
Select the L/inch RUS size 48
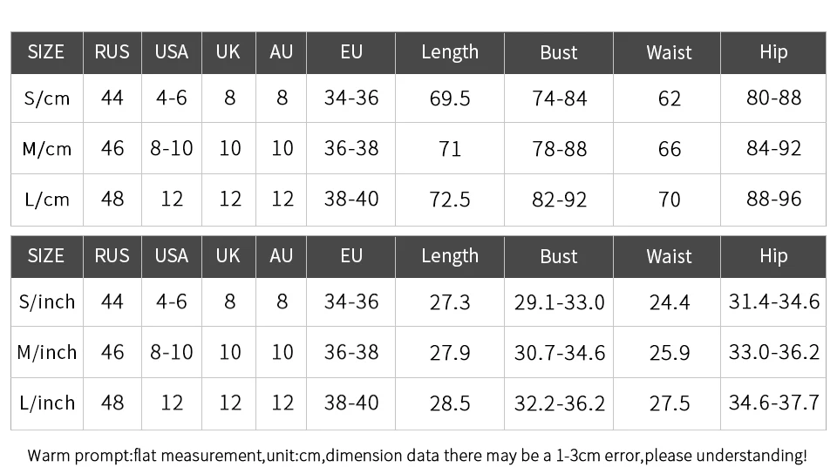tap(112, 403)
